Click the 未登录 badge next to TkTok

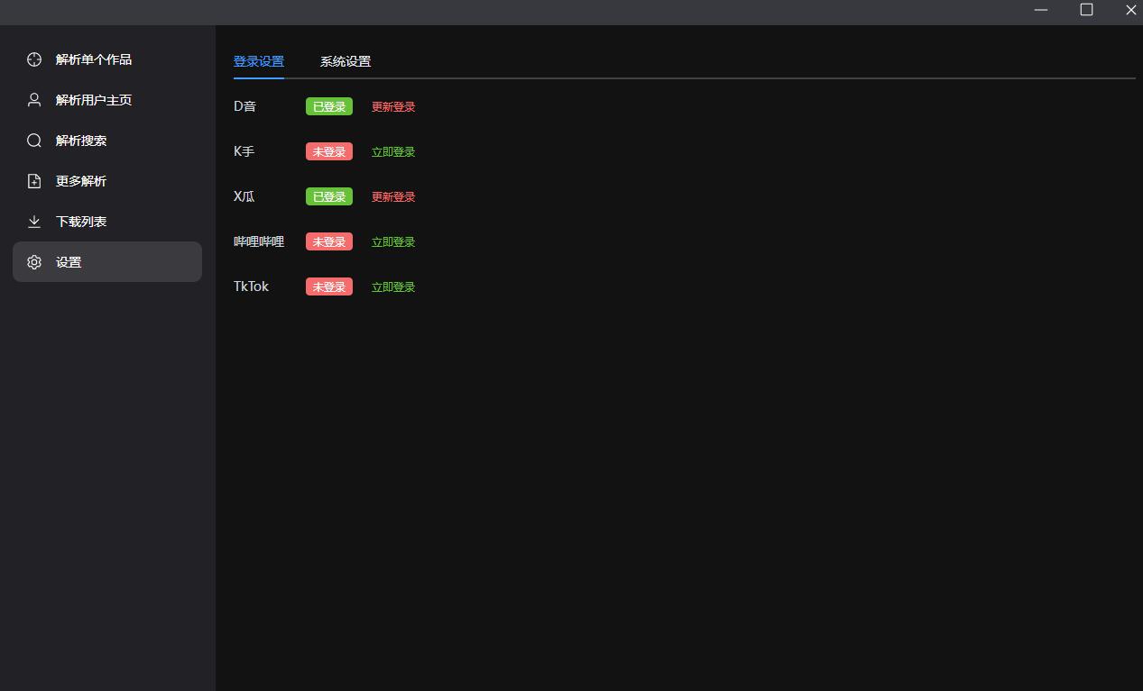[x=329, y=286]
